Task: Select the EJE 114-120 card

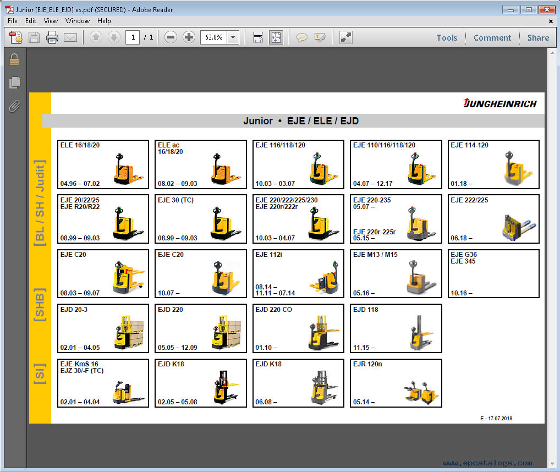Action: pyautogui.click(x=493, y=164)
